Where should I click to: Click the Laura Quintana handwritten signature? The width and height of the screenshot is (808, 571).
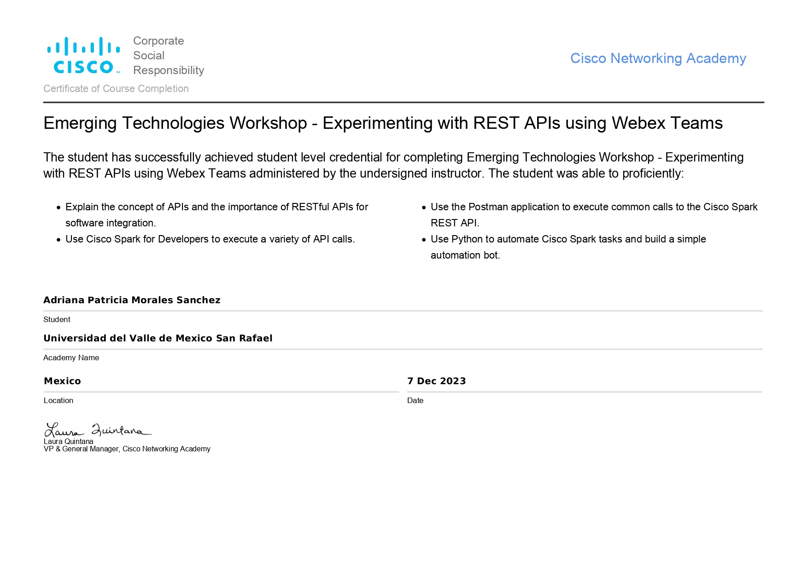pyautogui.click(x=97, y=430)
